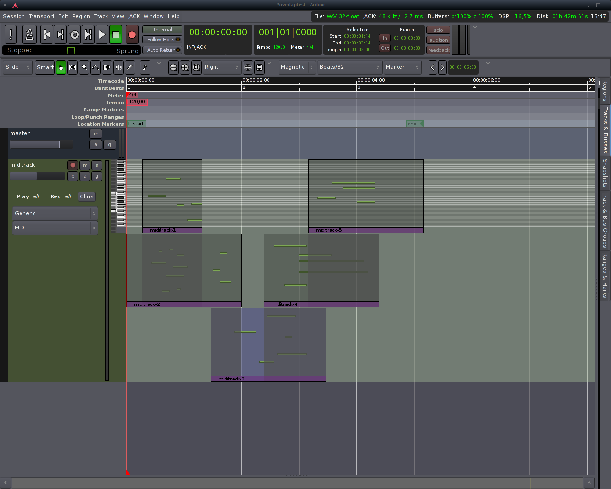Click the Chns button on miditrack
Viewport: 611px width, 489px height.
coord(86,196)
